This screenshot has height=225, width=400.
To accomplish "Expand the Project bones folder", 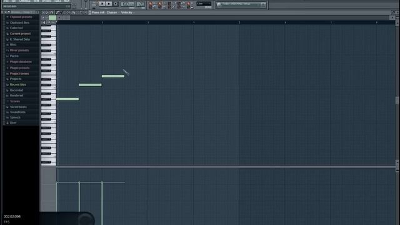I will (19, 74).
